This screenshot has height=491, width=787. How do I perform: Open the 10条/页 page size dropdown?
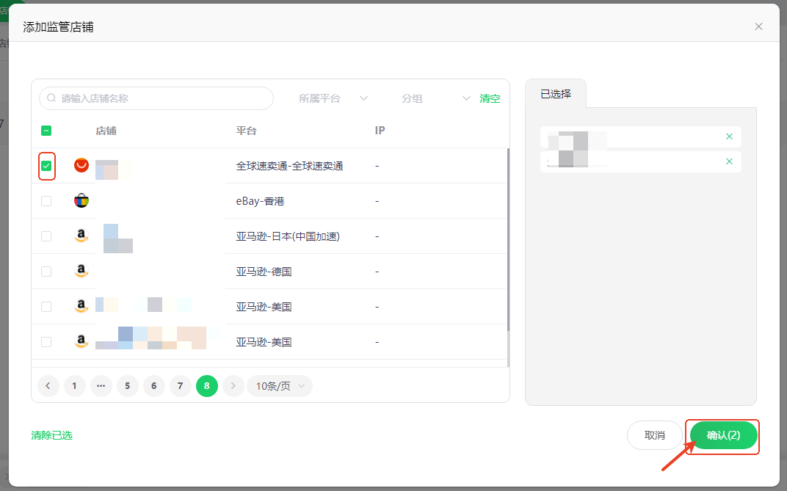click(280, 385)
